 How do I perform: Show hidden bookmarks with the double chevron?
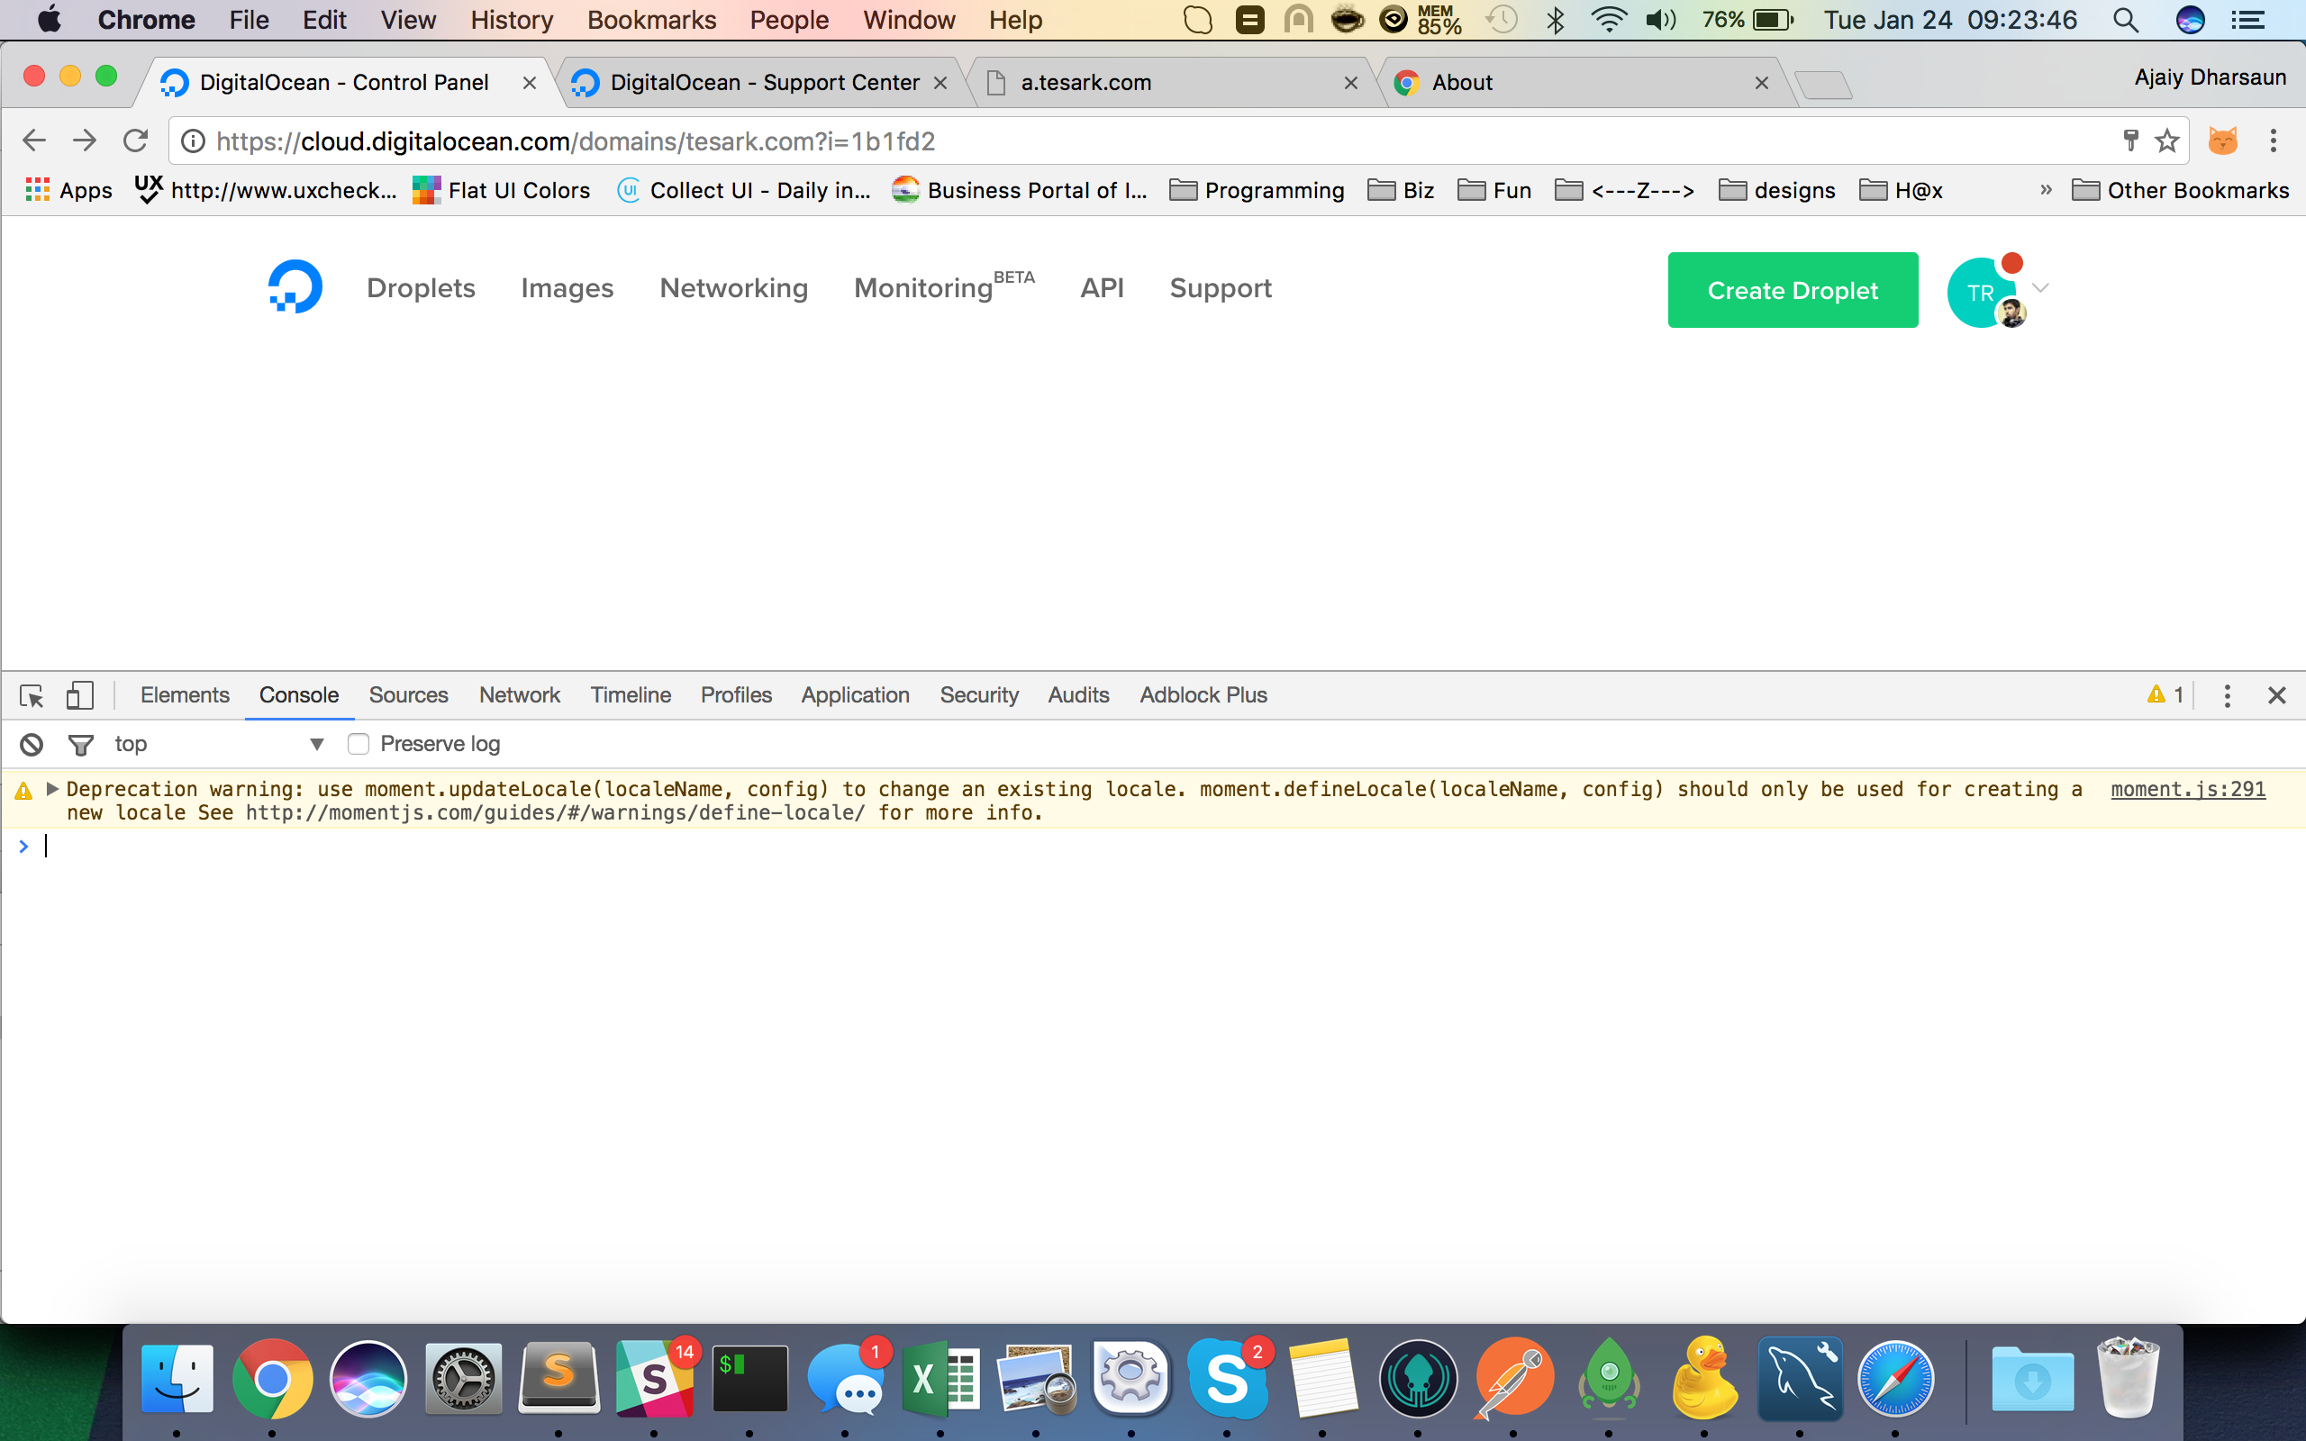(2046, 190)
